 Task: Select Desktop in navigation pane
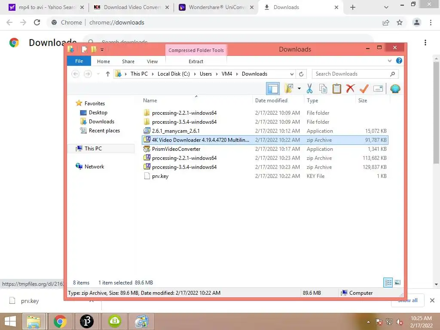click(x=98, y=113)
